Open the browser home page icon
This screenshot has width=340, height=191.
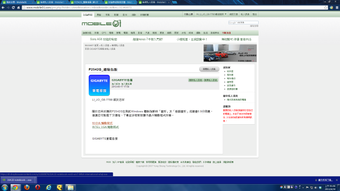tap(19, 7)
